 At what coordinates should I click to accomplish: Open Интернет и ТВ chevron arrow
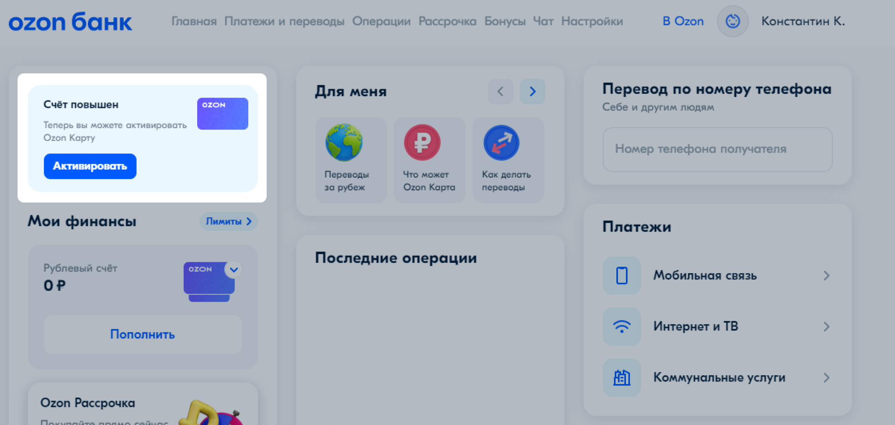(x=826, y=327)
